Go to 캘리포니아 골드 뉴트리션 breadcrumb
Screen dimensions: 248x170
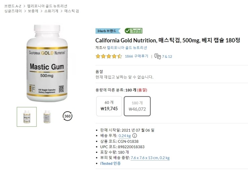[x=47, y=6]
